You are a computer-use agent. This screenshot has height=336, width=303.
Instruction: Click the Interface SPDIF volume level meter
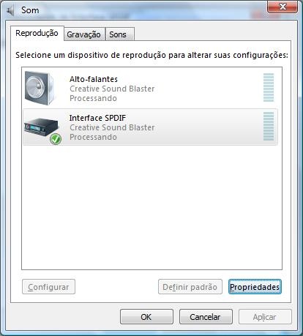pyautogui.click(x=269, y=126)
